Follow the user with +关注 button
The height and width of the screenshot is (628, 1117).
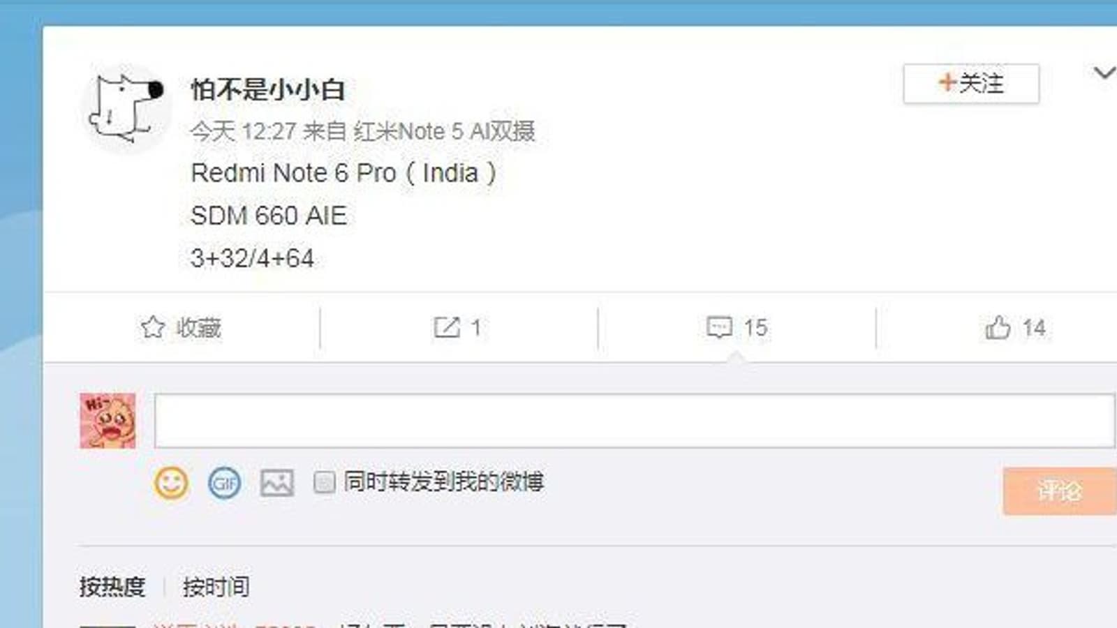(x=971, y=84)
